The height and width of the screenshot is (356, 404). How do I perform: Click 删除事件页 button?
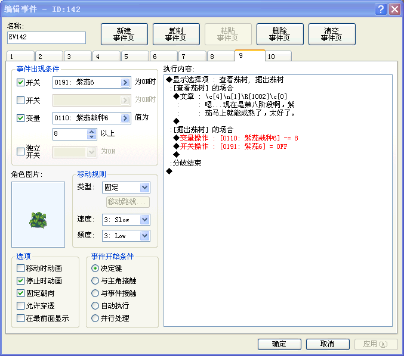280,34
